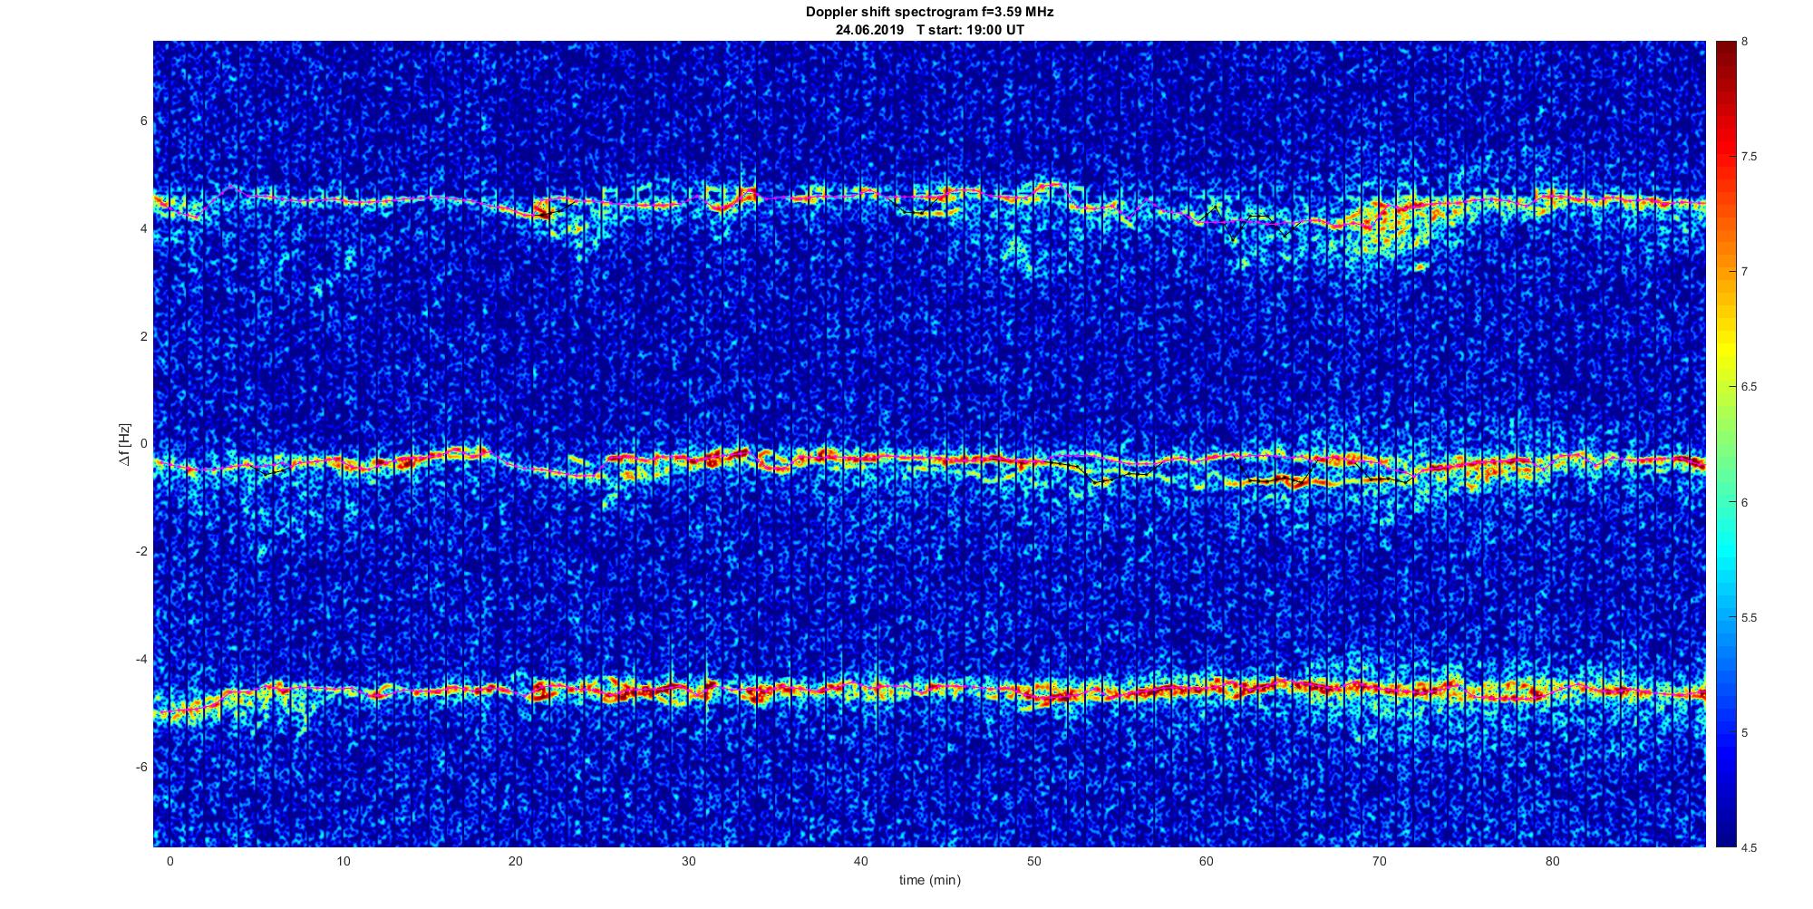Click y-axis tick label '-6'
The height and width of the screenshot is (909, 1813).
click(x=141, y=768)
